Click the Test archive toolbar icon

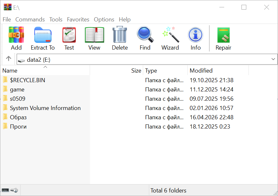tap(69, 35)
